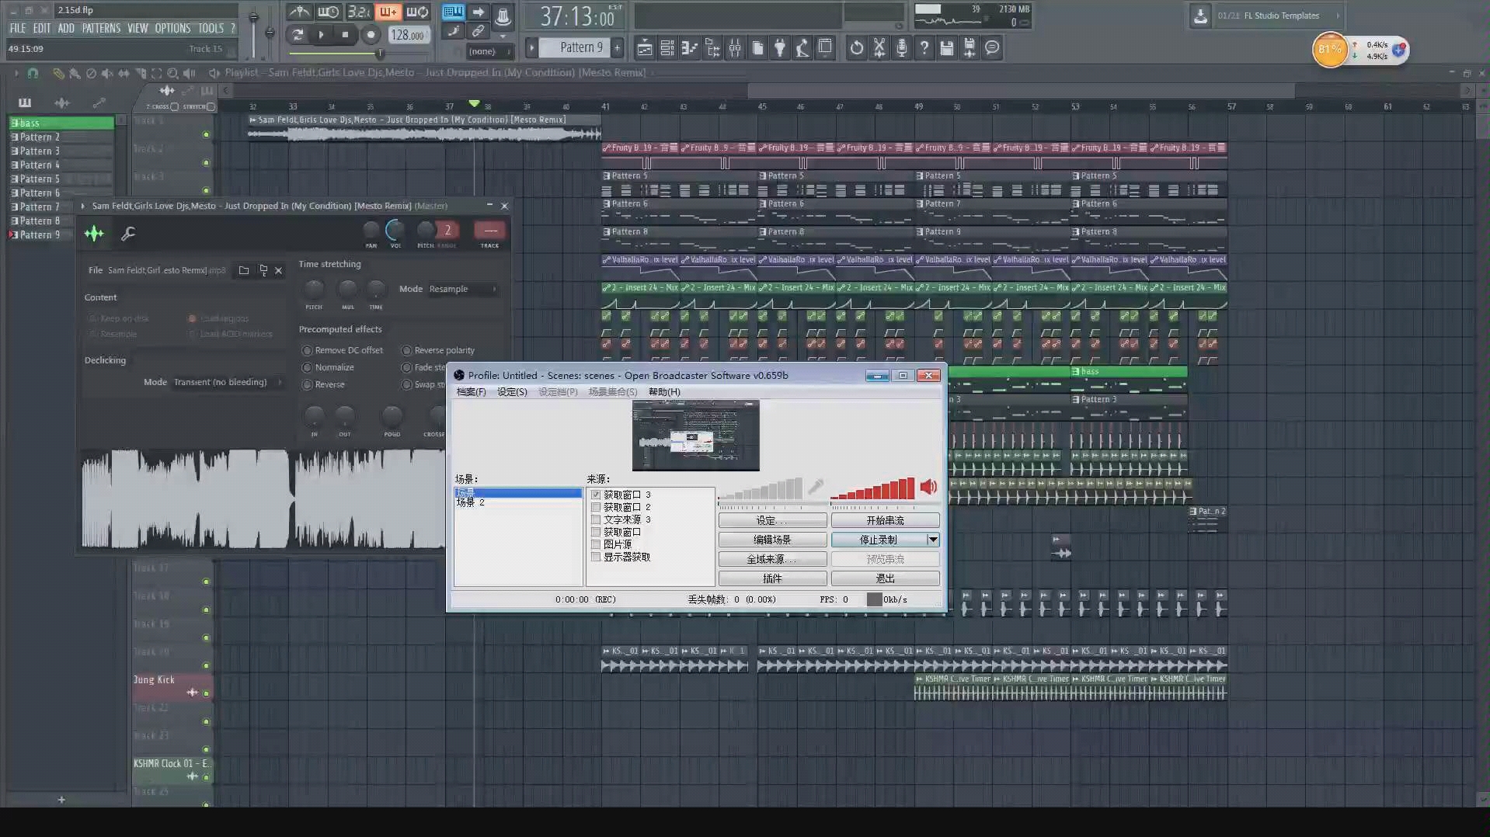This screenshot has height=837, width=1490.
Task: Open the Mixer icon
Action: coord(735,48)
